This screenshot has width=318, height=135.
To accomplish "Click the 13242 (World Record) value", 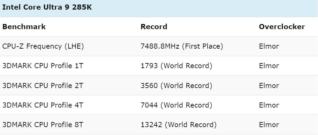I will tap(178, 125).
